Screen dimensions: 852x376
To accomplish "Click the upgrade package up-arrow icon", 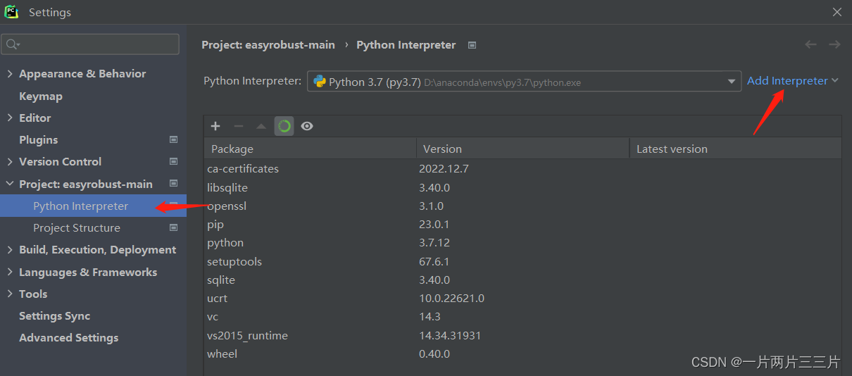I will pos(261,126).
